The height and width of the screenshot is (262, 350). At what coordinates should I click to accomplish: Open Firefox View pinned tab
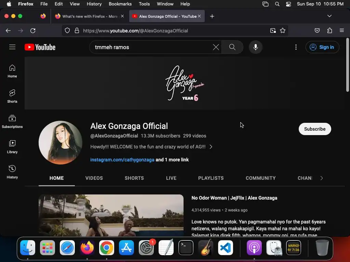(43, 16)
